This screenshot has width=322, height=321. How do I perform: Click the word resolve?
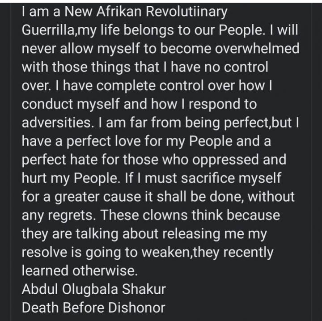44,252
